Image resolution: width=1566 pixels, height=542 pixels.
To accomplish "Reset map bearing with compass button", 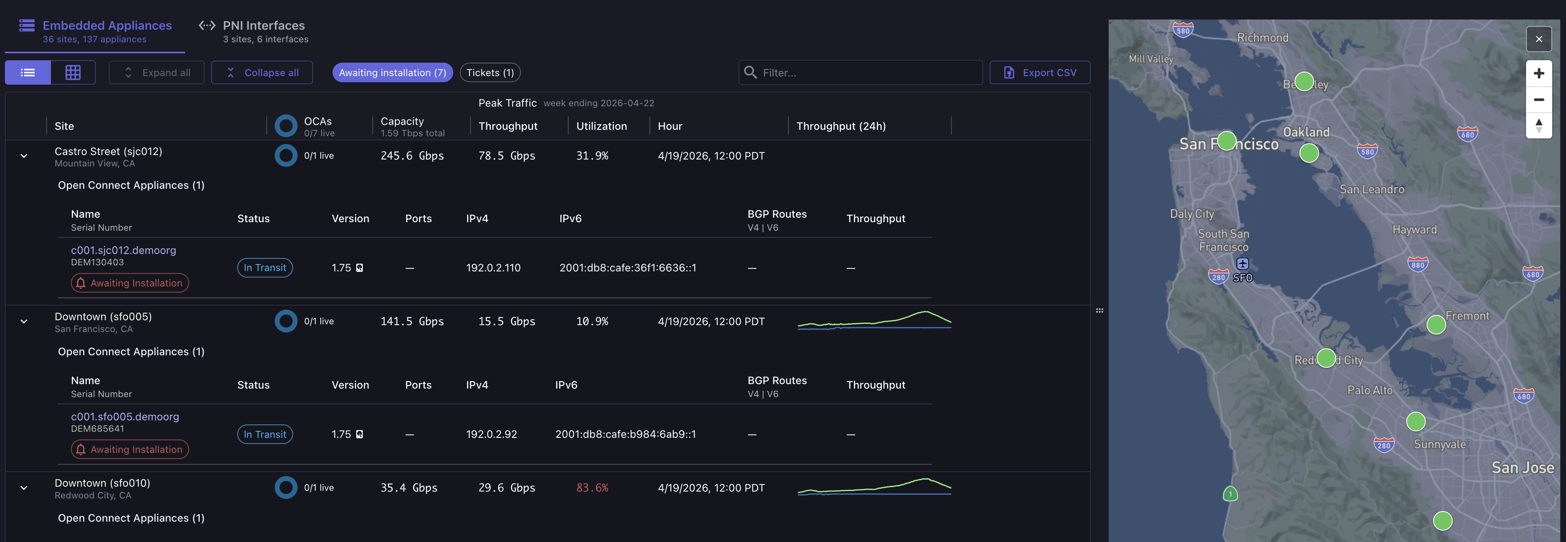I will coord(1539,126).
